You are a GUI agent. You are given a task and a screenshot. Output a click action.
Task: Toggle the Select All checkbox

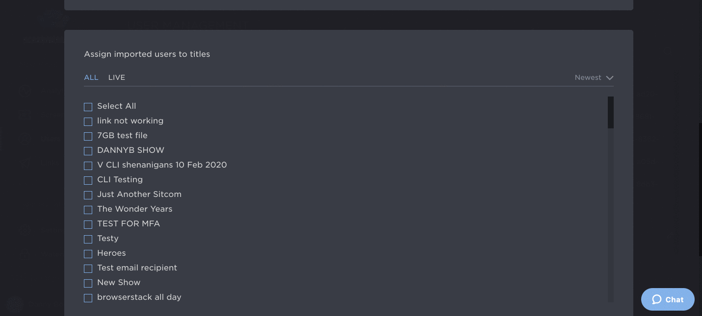[x=88, y=107]
